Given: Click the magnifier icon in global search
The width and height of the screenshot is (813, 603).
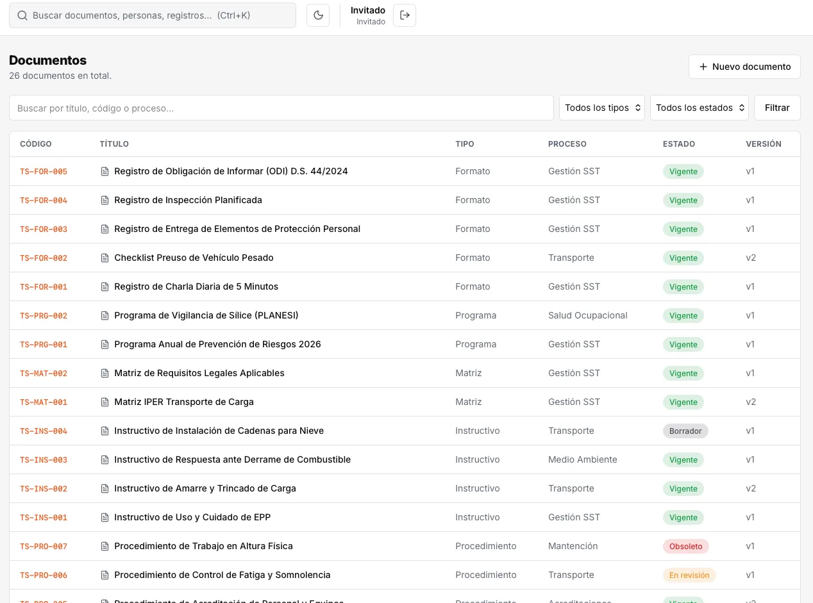Looking at the screenshot, I should coord(22,15).
